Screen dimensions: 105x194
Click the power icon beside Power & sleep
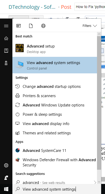18,114
